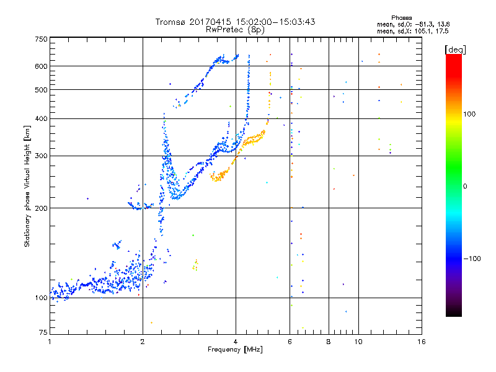Click the '[deg]' colorbar unit label
The width and height of the screenshot is (496, 372).
coord(455,50)
